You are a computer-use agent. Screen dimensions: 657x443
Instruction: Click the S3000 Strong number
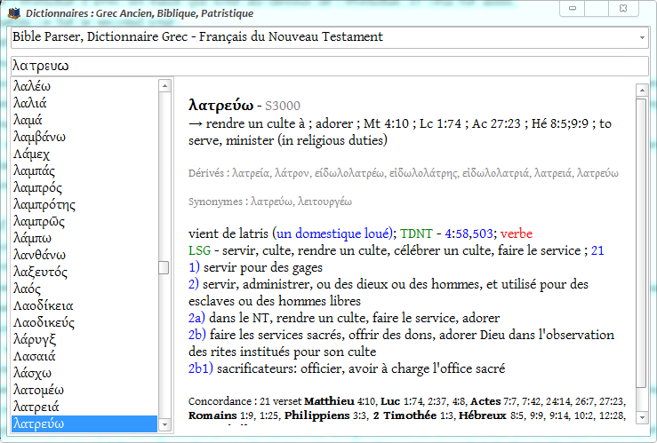click(283, 106)
